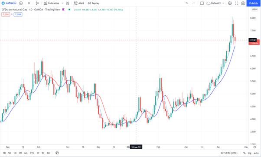Expand the favorite indicators dropdown arrow
Viewport: 261px width, 157px height.
[62, 3]
